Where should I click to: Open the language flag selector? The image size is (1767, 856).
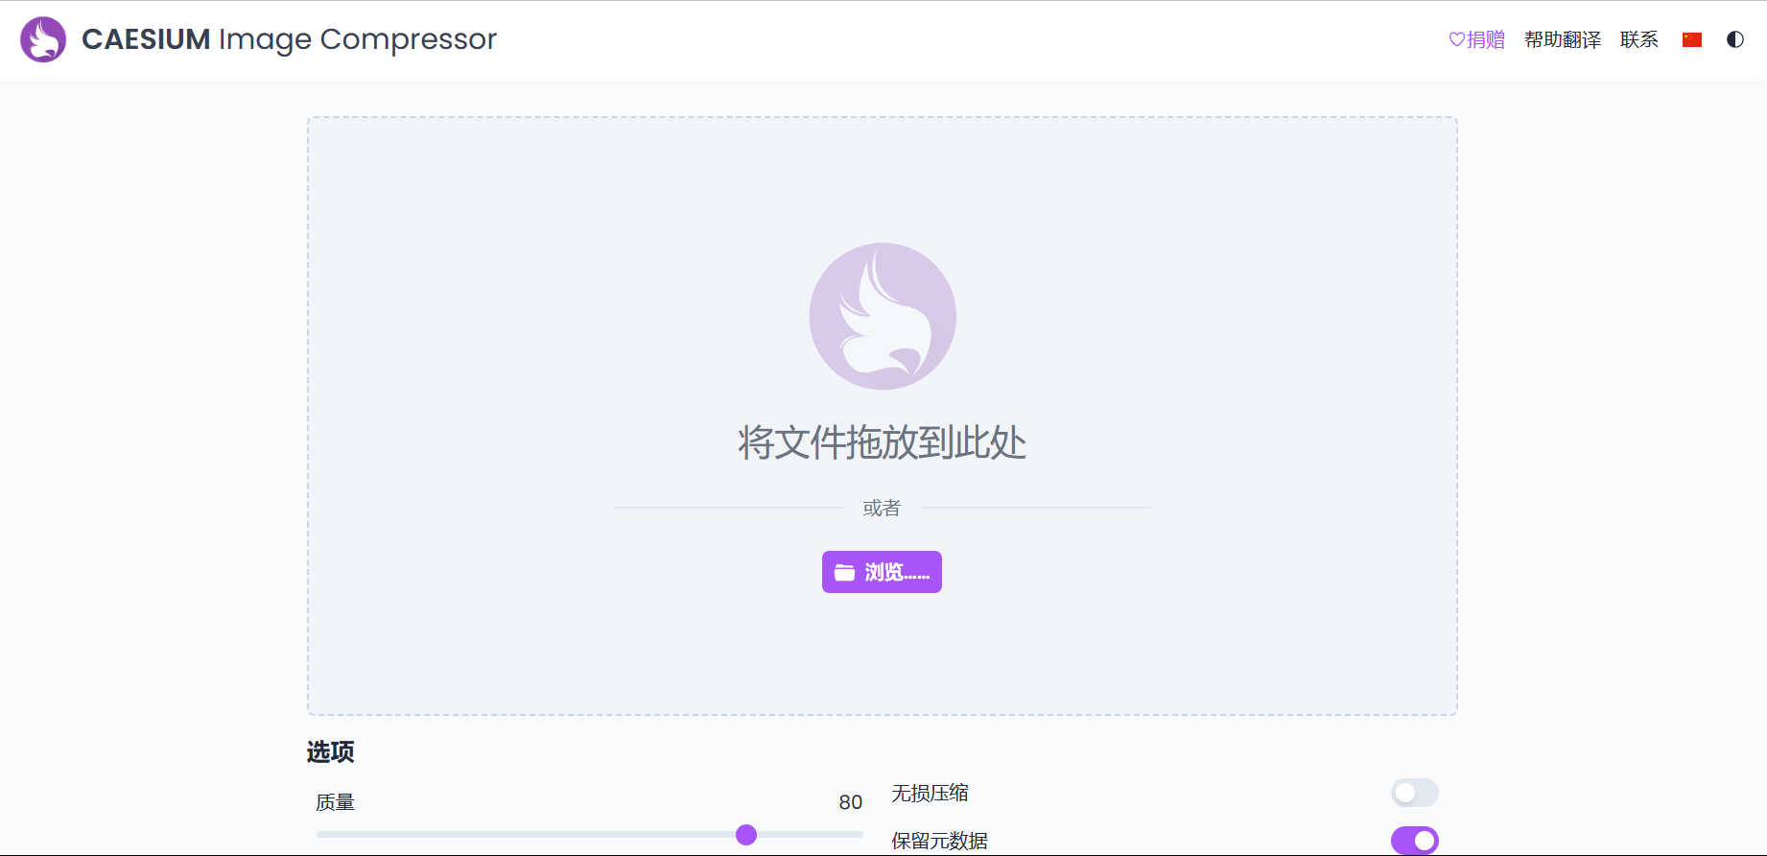(x=1692, y=39)
